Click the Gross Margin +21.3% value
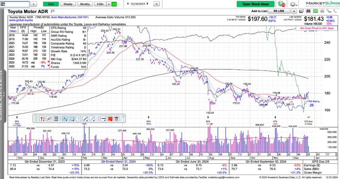This screenshot has width=340, height=179. (x=296, y=173)
